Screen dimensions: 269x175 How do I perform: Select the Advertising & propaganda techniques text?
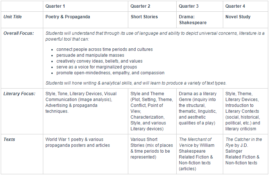[x=71, y=108]
